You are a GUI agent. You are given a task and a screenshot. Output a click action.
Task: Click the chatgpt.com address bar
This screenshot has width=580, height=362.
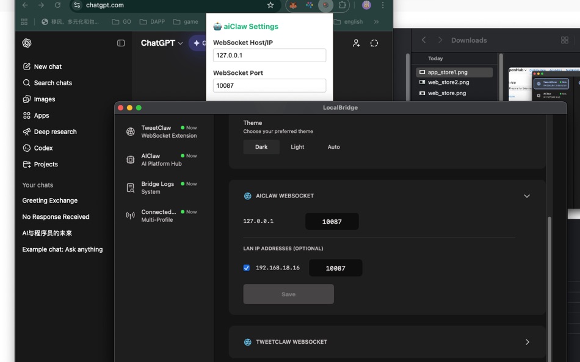coord(174,5)
